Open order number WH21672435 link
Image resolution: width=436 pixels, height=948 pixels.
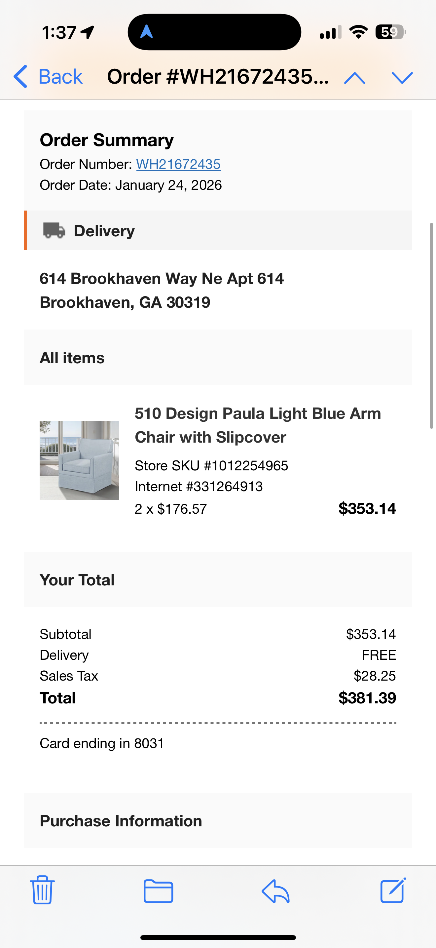point(178,164)
